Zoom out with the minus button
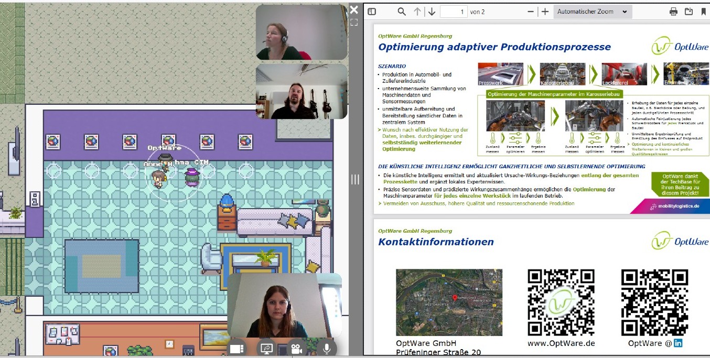Viewport: 710px width, 358px height. coord(531,12)
